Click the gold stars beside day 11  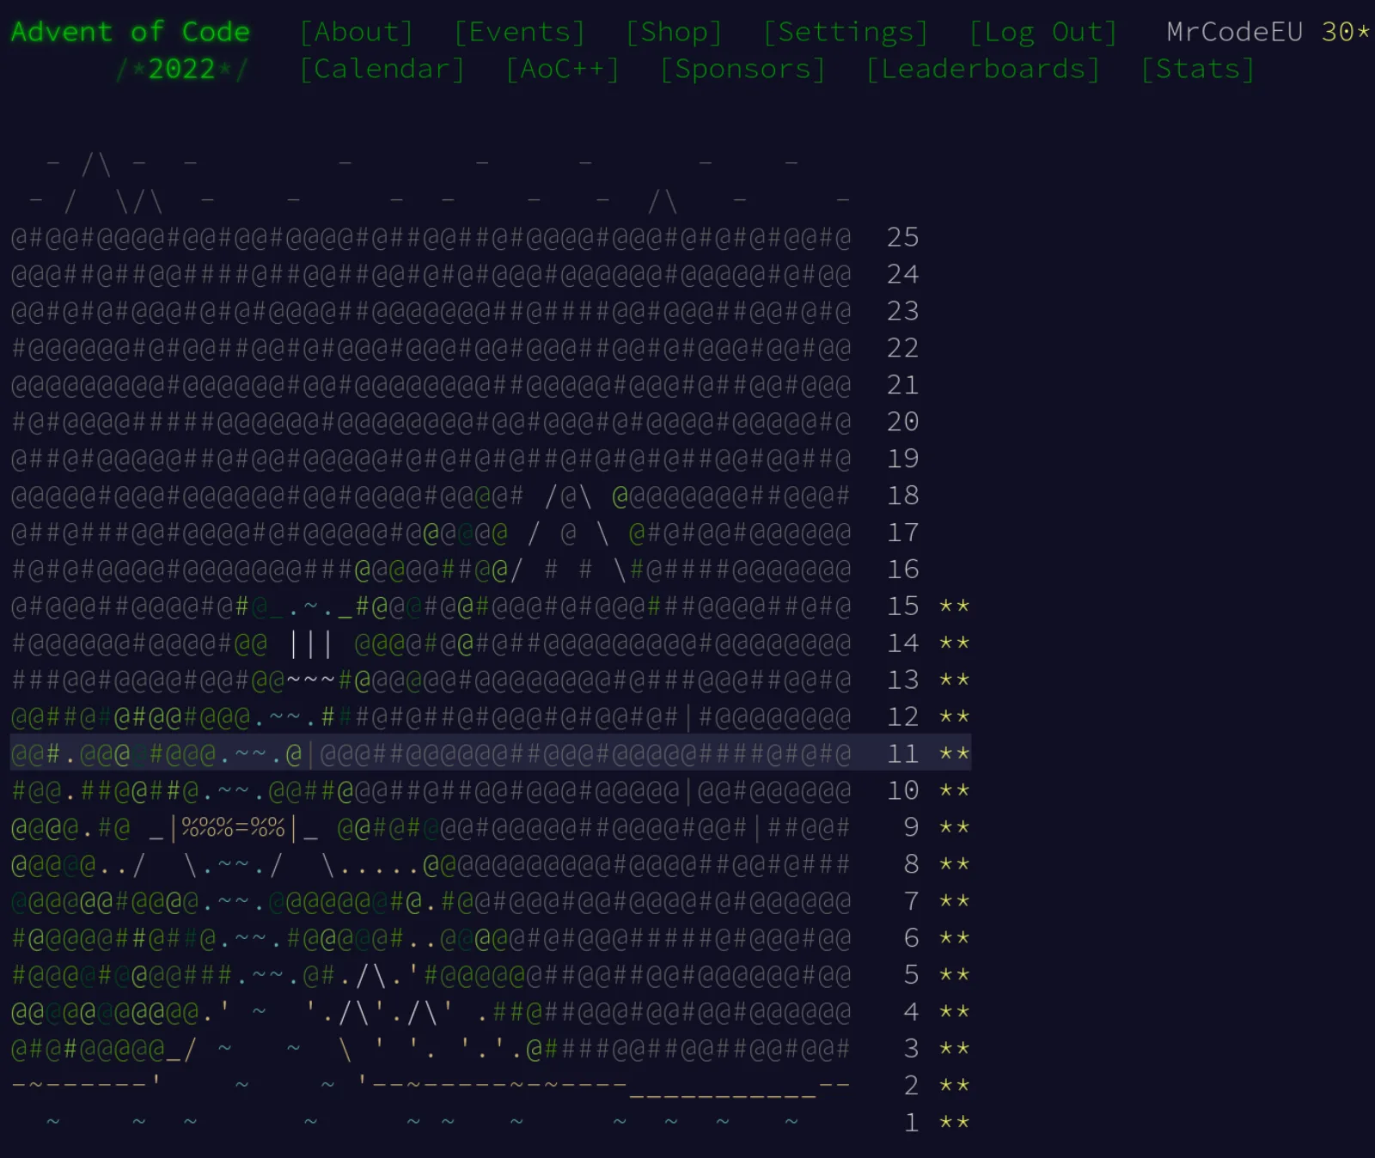tap(955, 754)
